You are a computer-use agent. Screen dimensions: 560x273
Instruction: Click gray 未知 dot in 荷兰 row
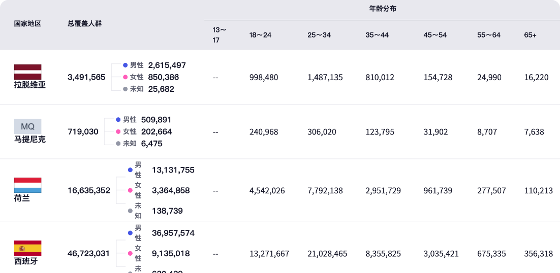click(x=131, y=211)
